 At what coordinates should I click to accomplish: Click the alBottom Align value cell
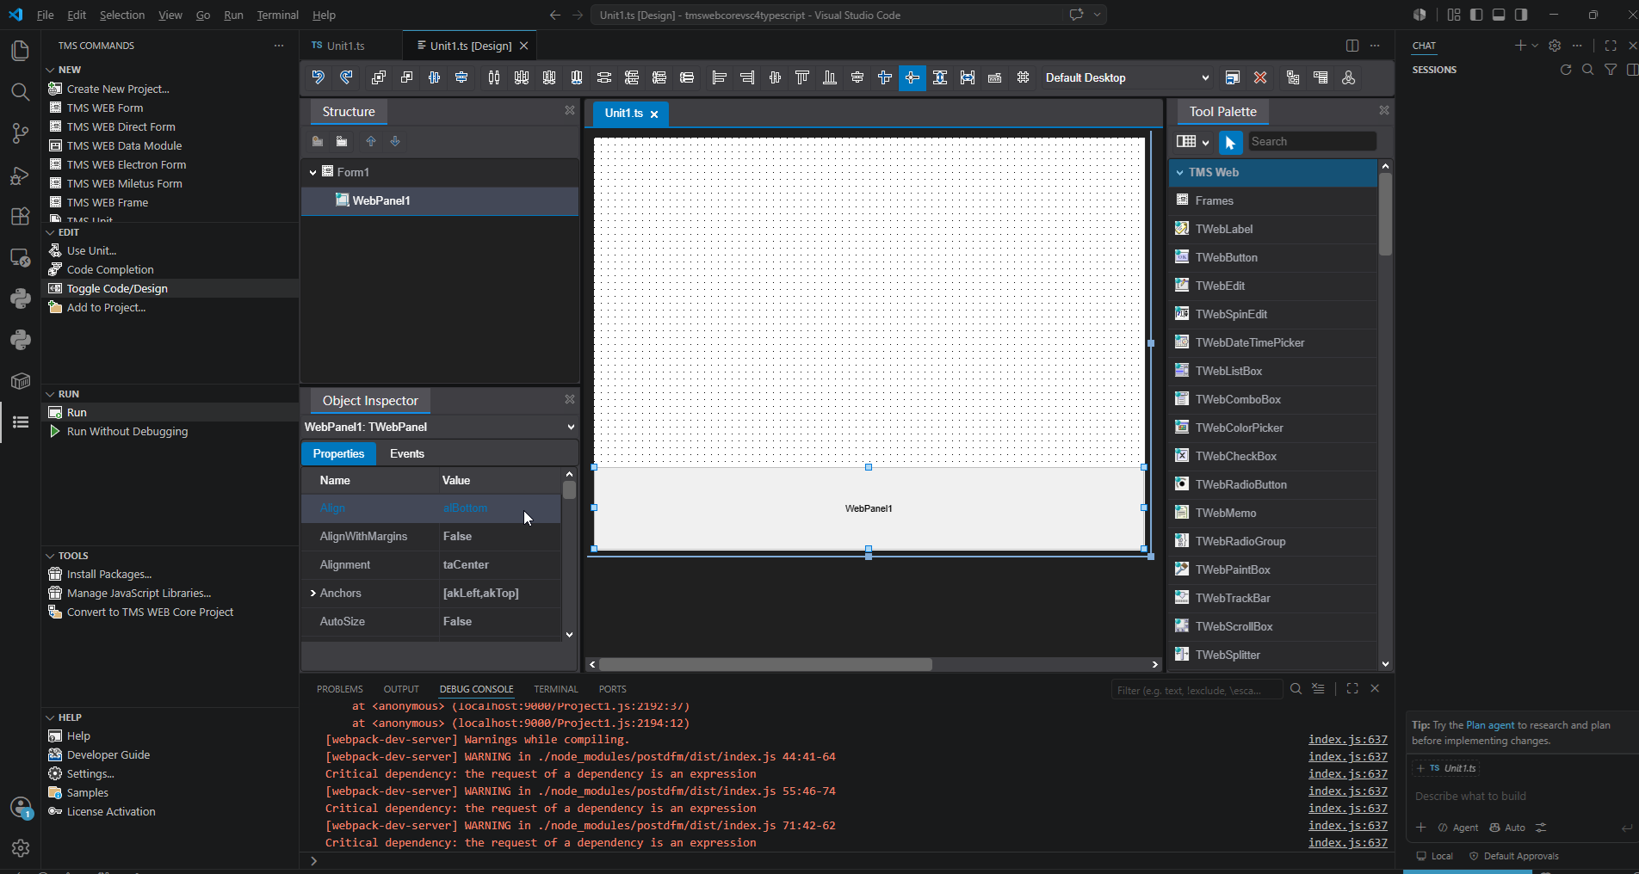tap(499, 508)
